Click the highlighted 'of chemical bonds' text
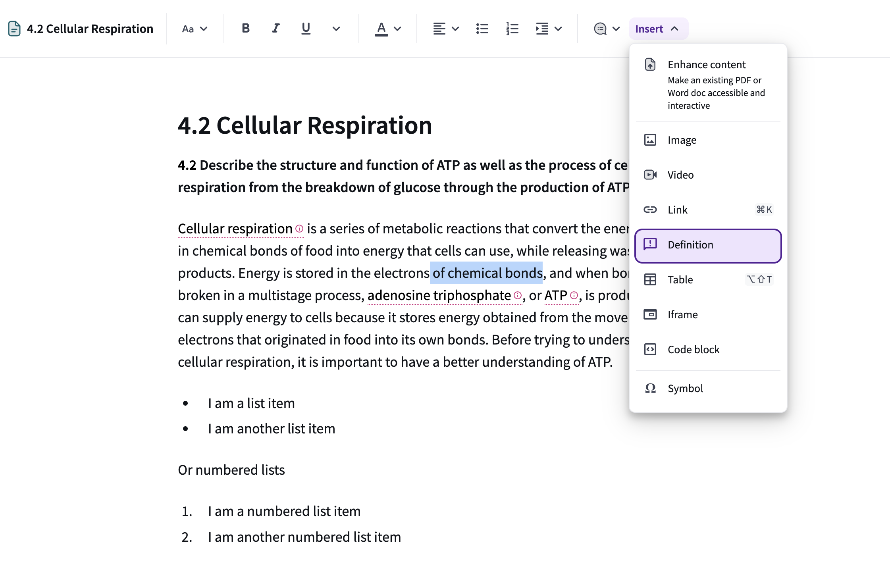 [x=486, y=273]
